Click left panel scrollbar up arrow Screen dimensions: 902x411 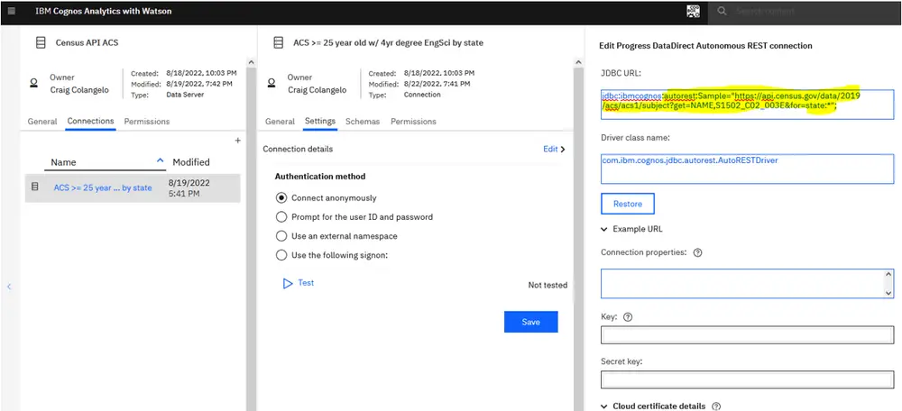[x=251, y=62]
